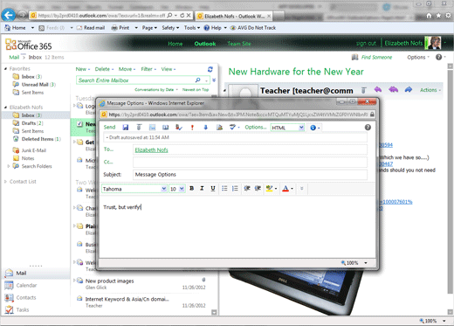Save the draft with the floppy disk icon
Screen dimensions: 454x326
tap(126, 128)
